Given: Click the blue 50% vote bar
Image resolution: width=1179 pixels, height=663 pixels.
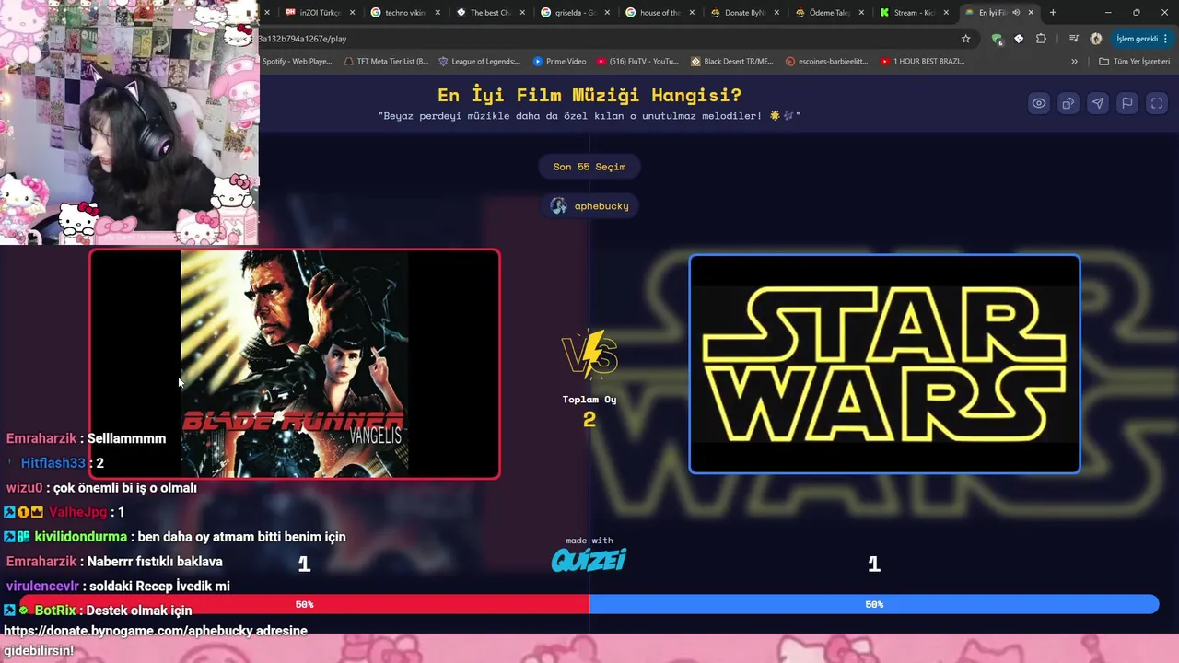Looking at the screenshot, I should click(x=874, y=604).
